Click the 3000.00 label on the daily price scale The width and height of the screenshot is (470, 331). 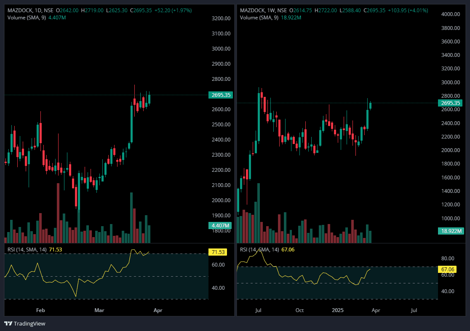coord(221,49)
